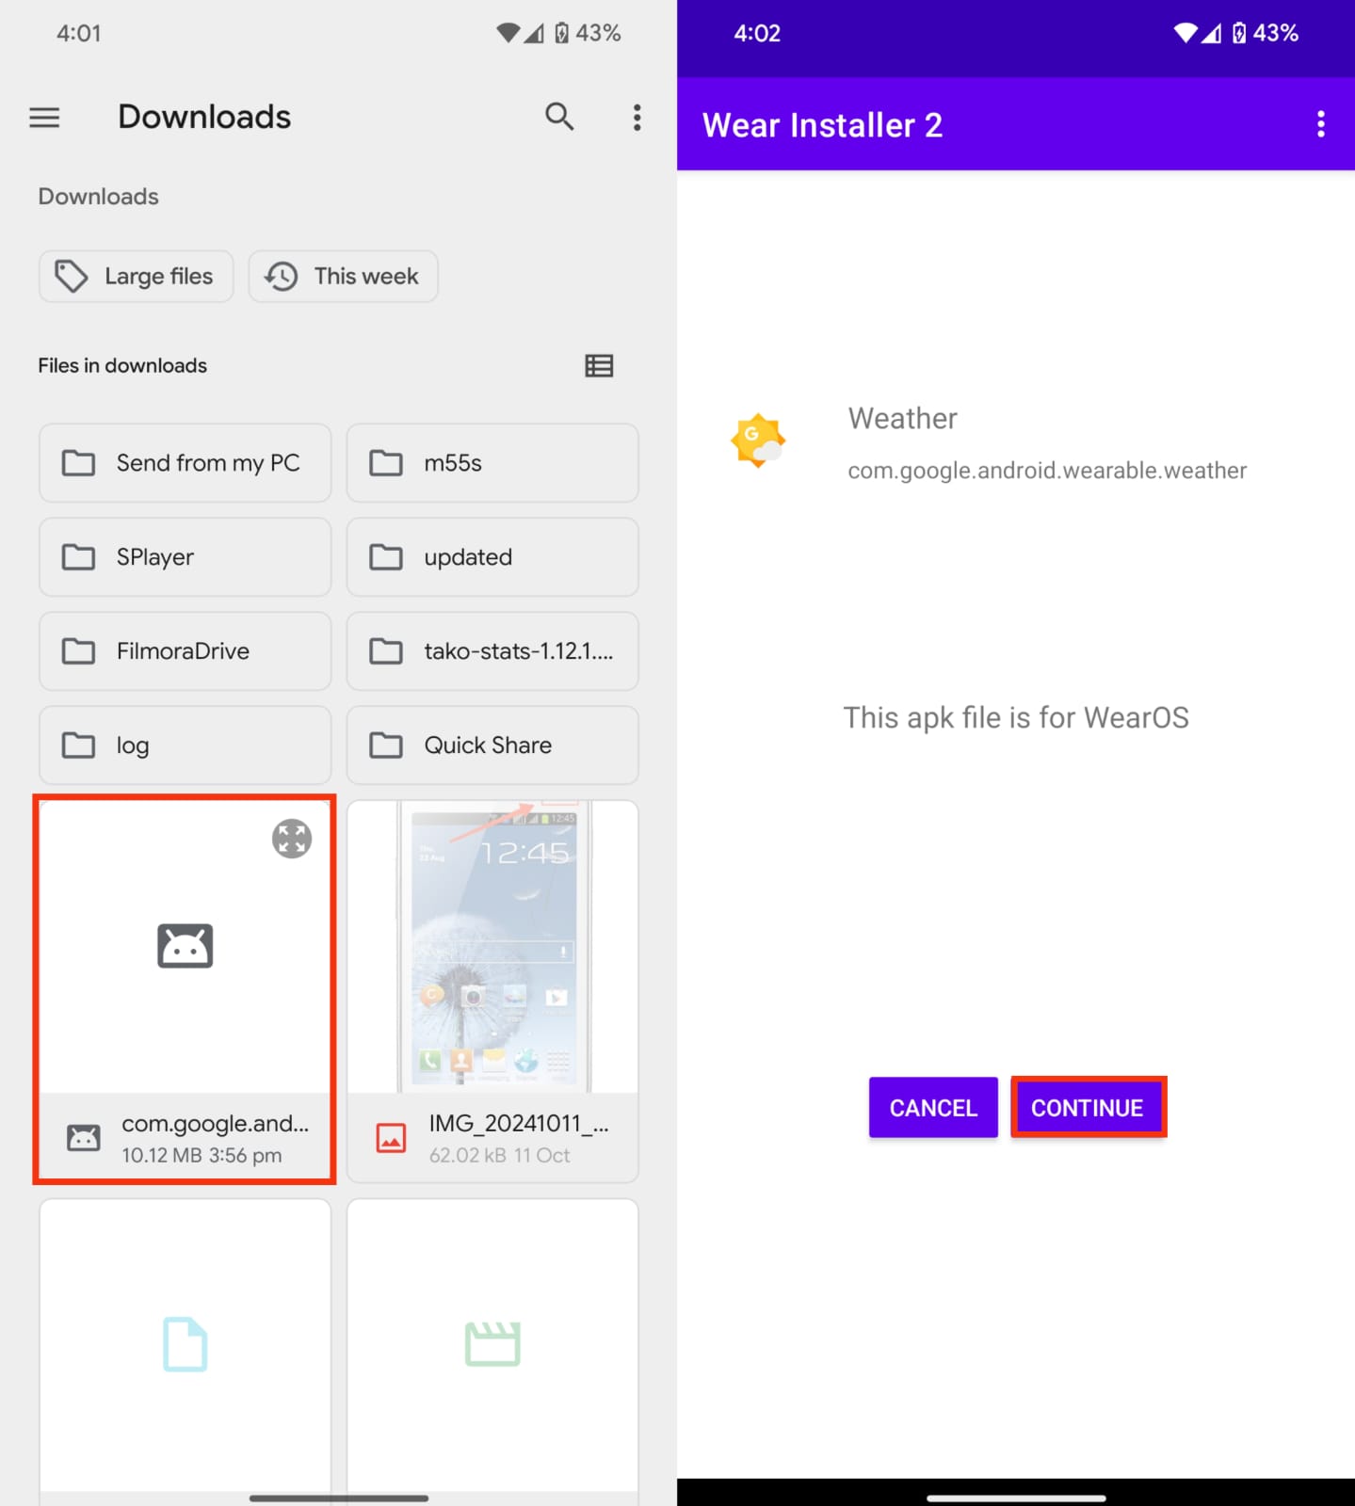Tap the Weather app title text
The image size is (1355, 1506).
coord(902,418)
